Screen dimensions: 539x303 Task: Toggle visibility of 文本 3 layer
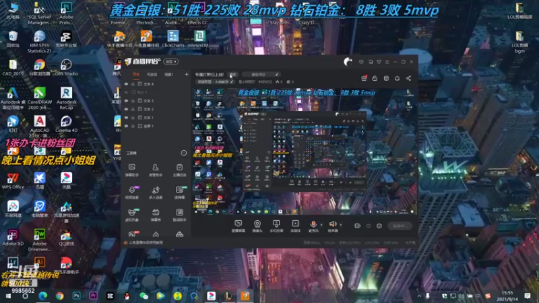(x=126, y=100)
